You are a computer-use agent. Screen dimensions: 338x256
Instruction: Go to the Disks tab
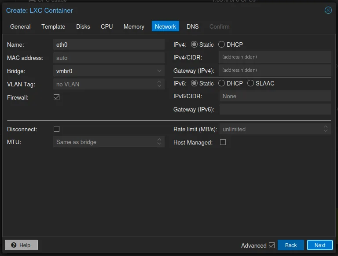pyautogui.click(x=83, y=26)
